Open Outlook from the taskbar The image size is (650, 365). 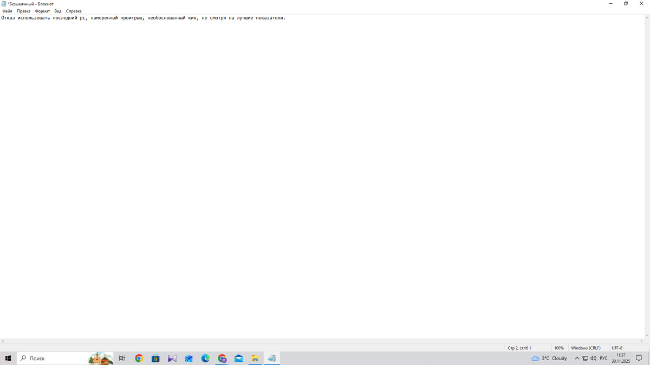point(188,359)
